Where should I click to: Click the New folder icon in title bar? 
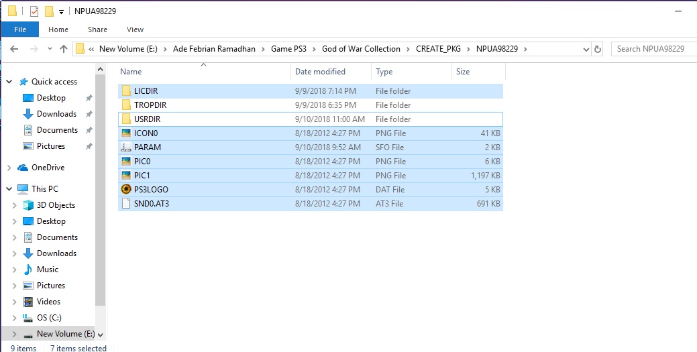coord(50,11)
